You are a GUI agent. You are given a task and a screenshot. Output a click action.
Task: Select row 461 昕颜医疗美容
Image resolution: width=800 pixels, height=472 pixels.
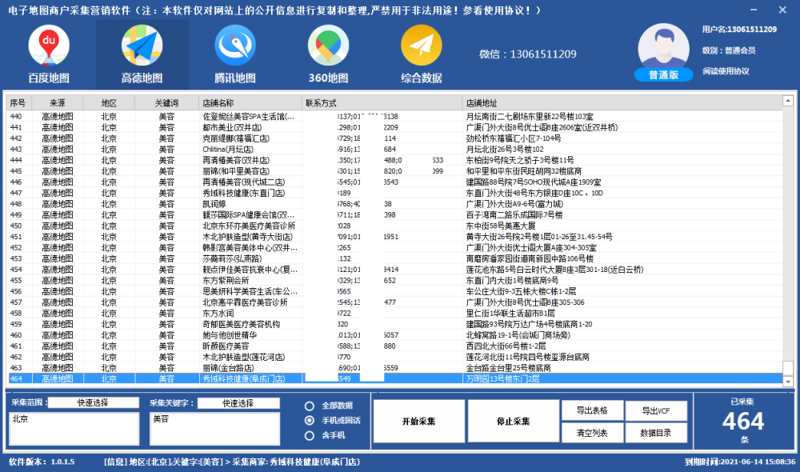click(395, 346)
